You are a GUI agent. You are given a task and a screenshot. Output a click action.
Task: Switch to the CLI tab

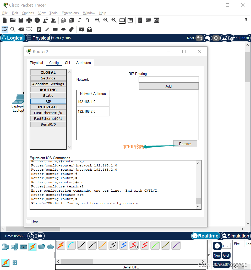[68, 63]
